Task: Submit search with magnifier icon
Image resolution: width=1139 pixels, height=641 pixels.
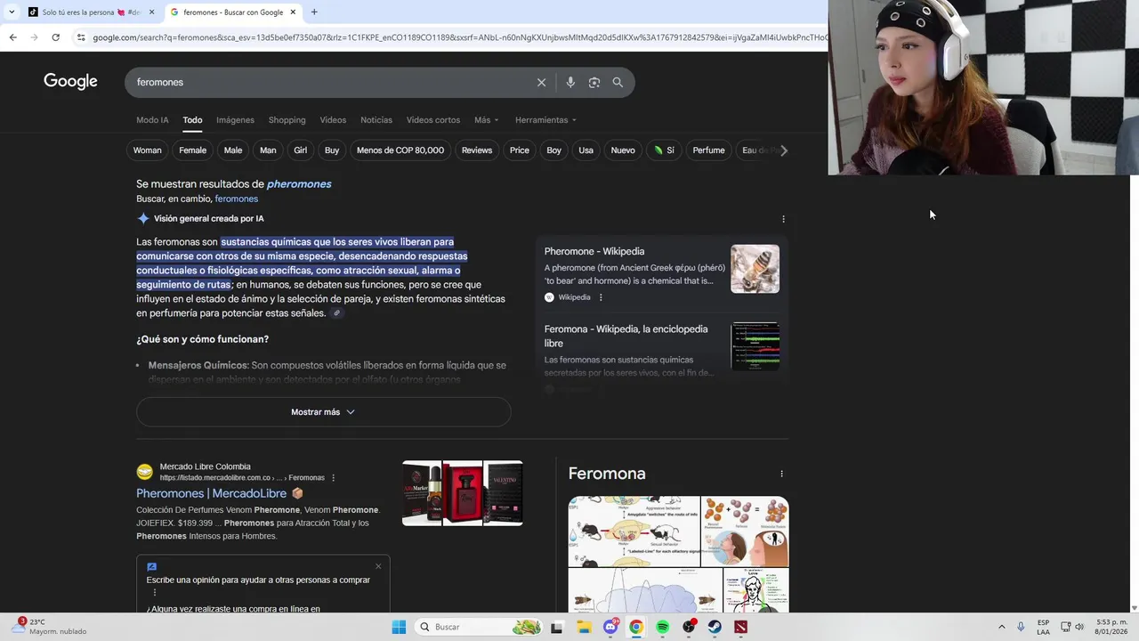Action: [x=618, y=82]
